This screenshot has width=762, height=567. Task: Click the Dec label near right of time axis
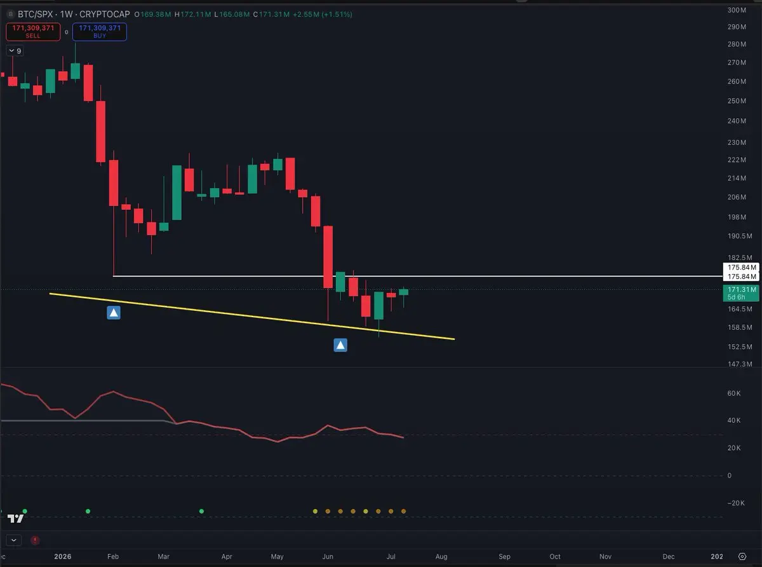669,556
